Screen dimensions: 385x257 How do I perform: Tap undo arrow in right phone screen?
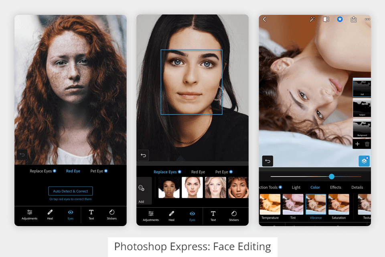[267, 161]
